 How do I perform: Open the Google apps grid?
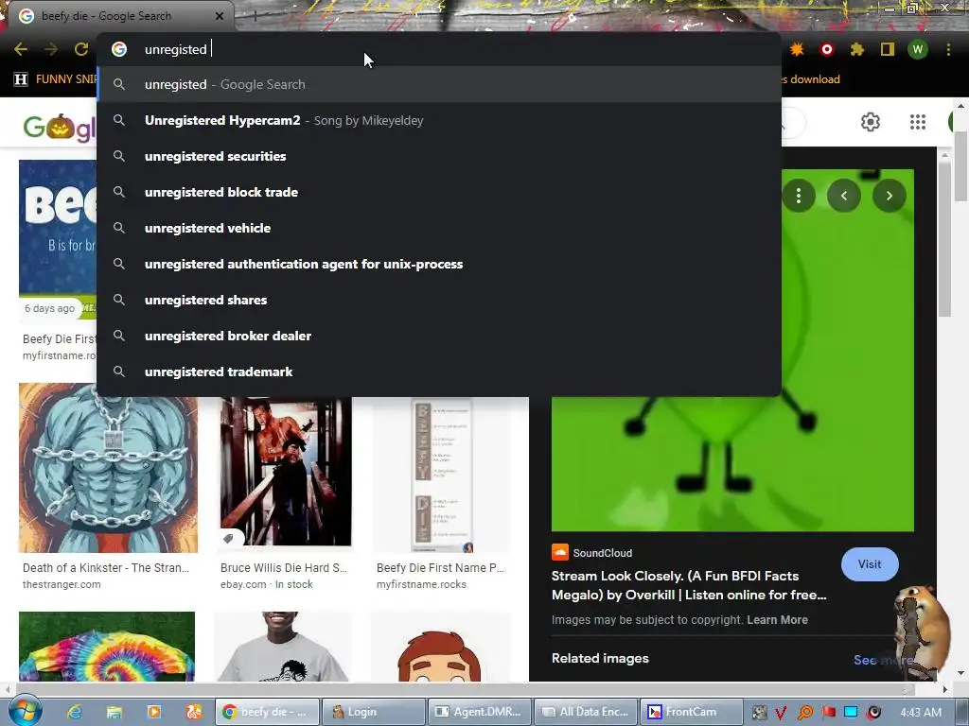click(x=918, y=122)
